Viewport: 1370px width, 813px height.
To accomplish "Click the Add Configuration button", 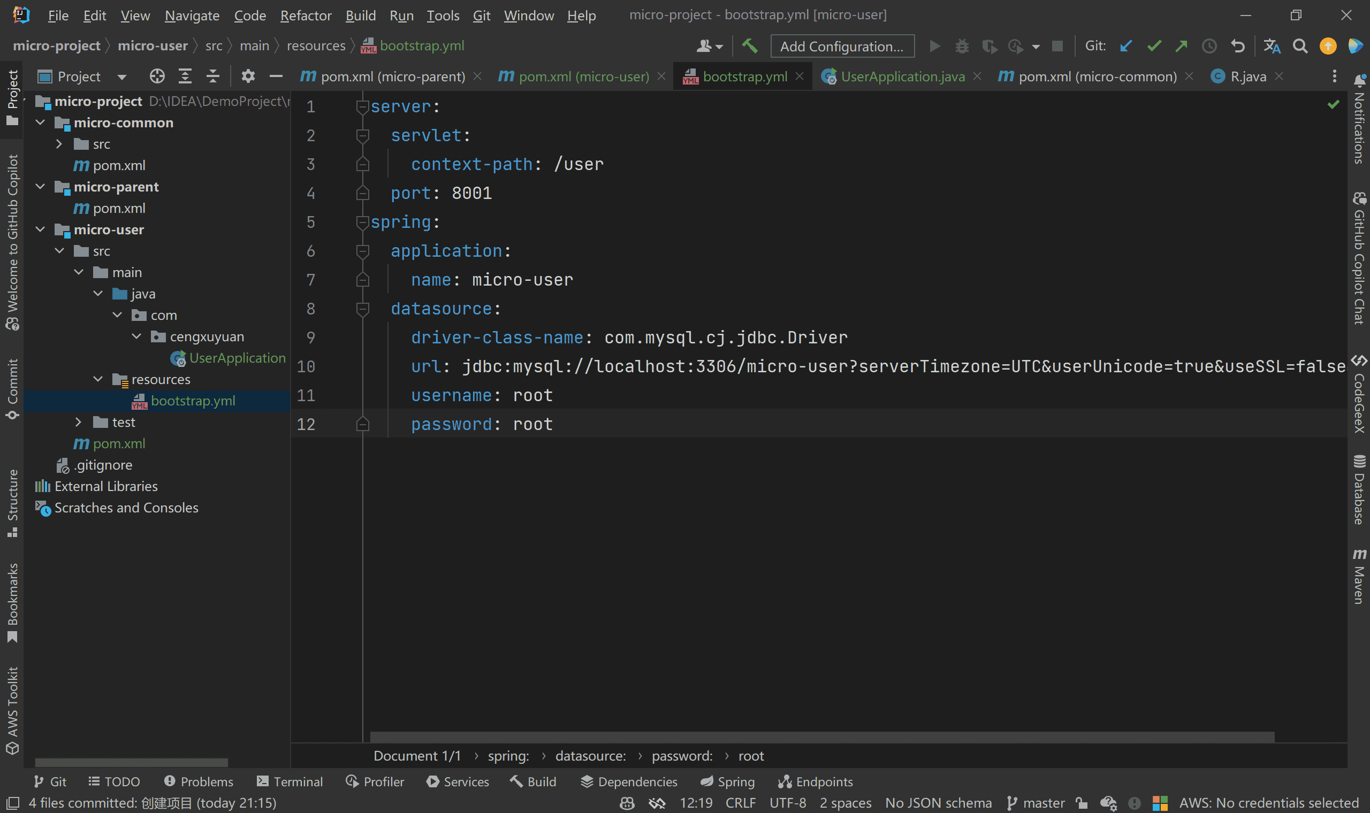I will 842,46.
